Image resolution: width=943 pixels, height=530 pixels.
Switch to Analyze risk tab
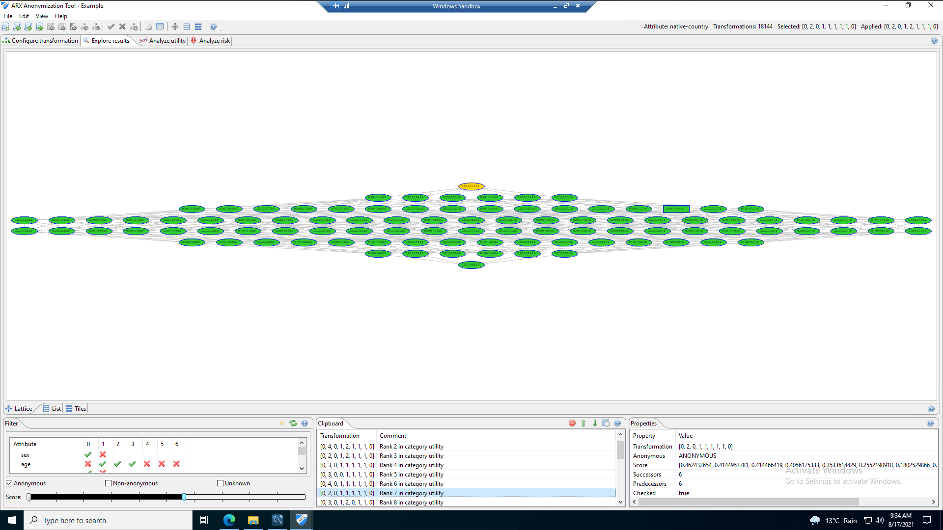tap(210, 41)
